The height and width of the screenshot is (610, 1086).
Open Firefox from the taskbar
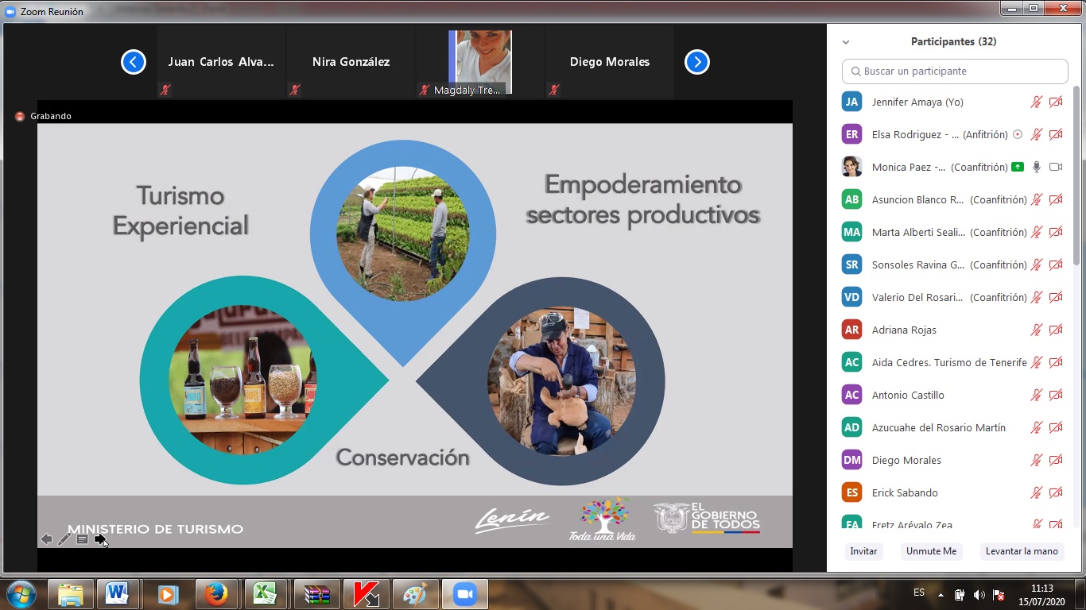click(215, 593)
